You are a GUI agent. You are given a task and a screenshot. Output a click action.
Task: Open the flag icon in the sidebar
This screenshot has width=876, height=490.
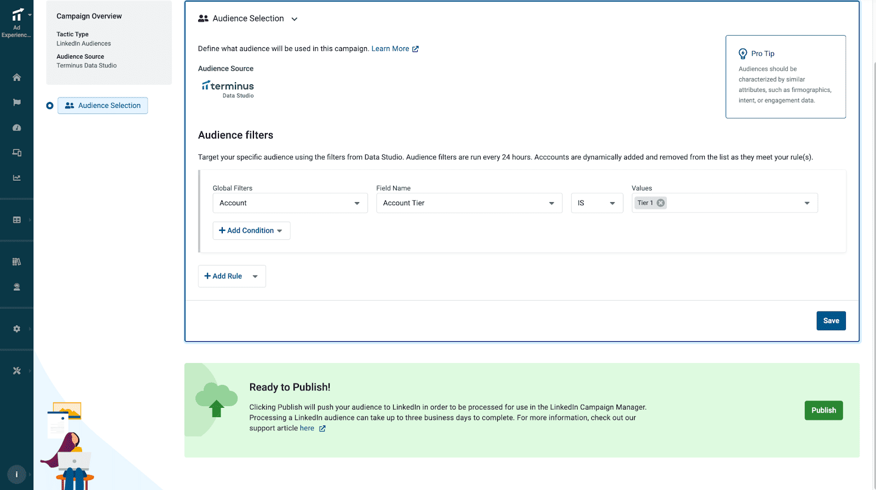[x=16, y=102]
